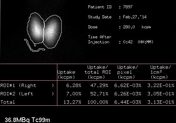Click the 36.8MBq Tc99m annotation
The height and width of the screenshot is (123, 176).
pyautogui.click(x=27, y=120)
